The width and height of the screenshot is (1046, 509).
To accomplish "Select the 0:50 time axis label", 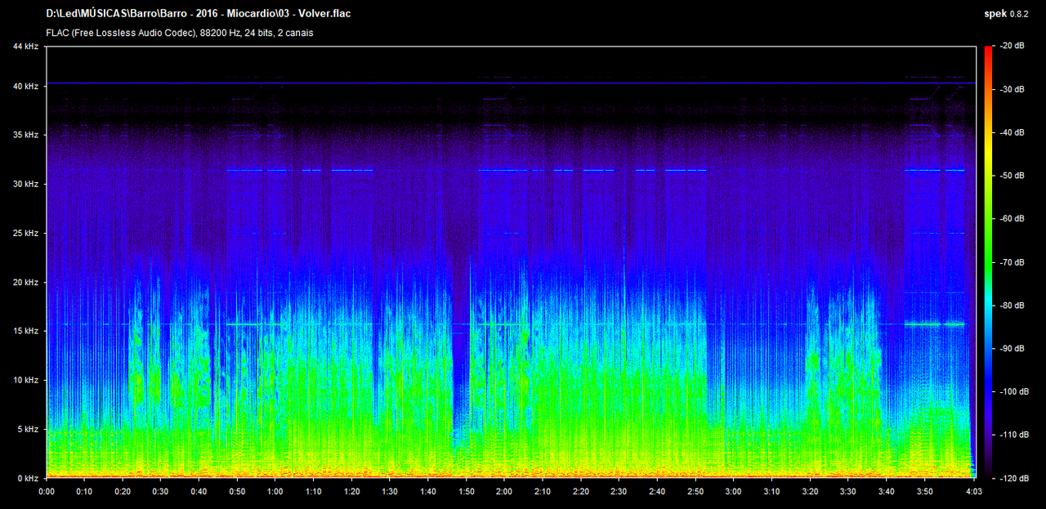I will [x=237, y=492].
